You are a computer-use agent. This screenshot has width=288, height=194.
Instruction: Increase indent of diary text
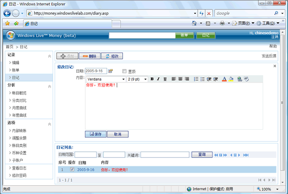coord(216,79)
